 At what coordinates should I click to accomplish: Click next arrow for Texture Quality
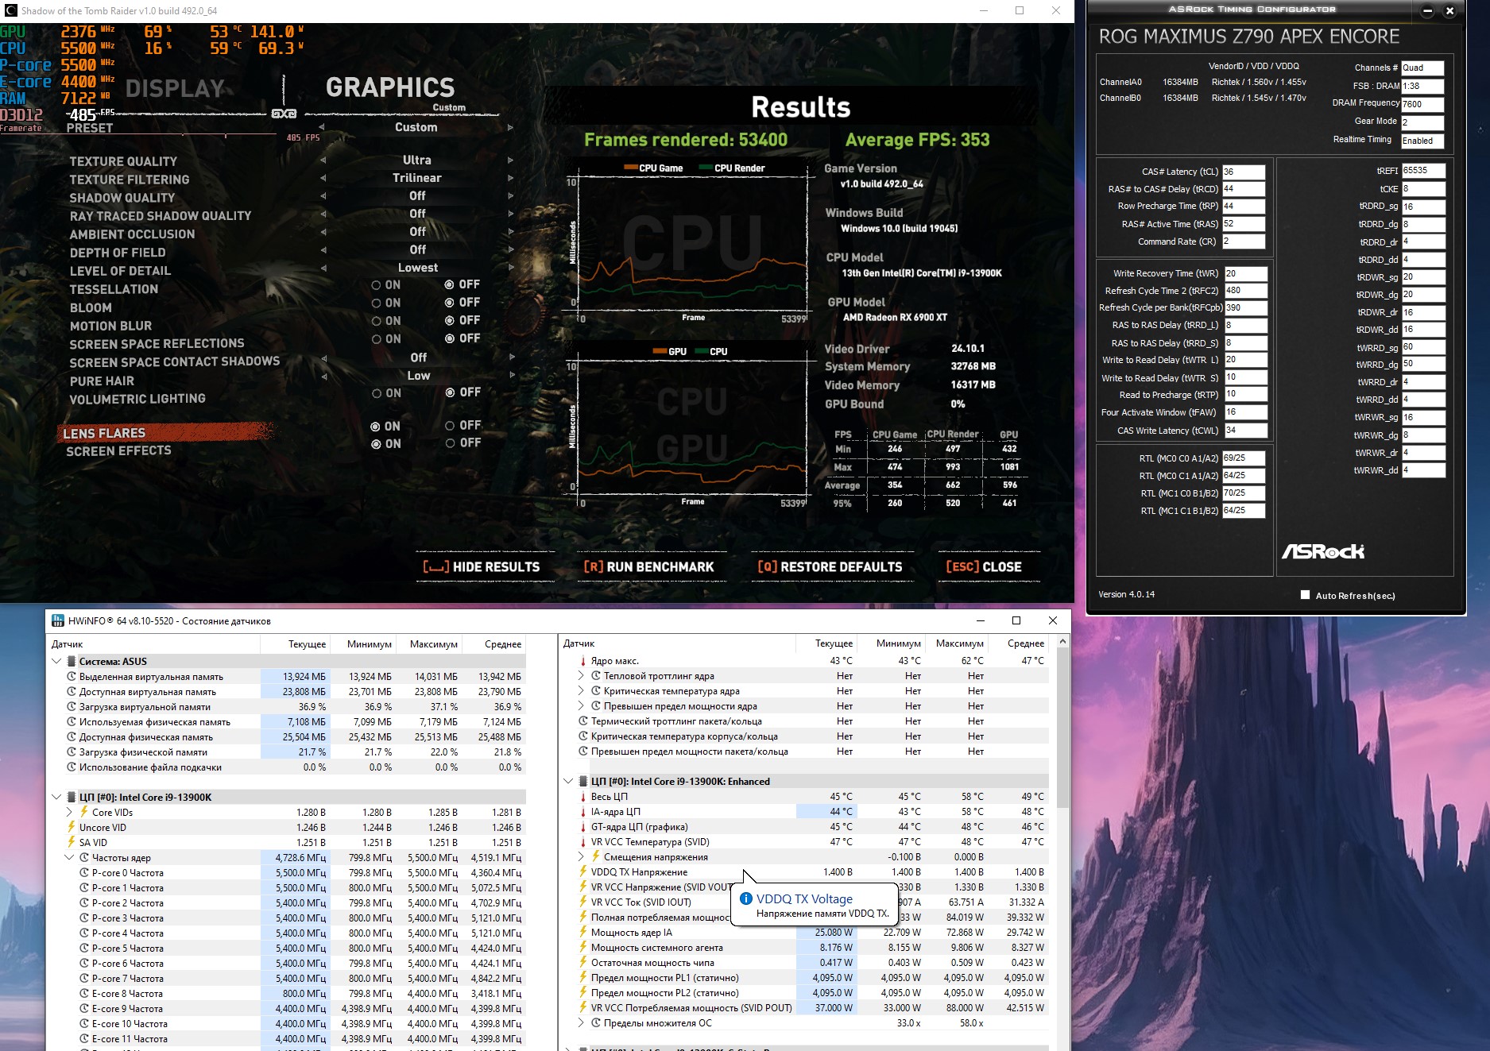(510, 160)
